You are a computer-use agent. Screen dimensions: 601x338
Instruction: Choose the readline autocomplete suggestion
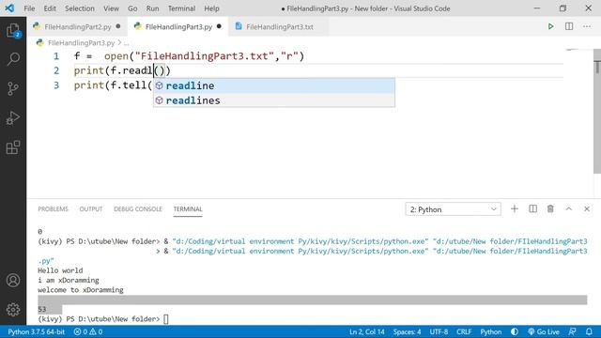273,85
